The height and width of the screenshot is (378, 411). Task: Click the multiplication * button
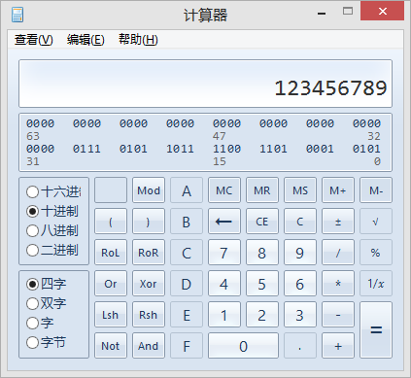tap(338, 284)
